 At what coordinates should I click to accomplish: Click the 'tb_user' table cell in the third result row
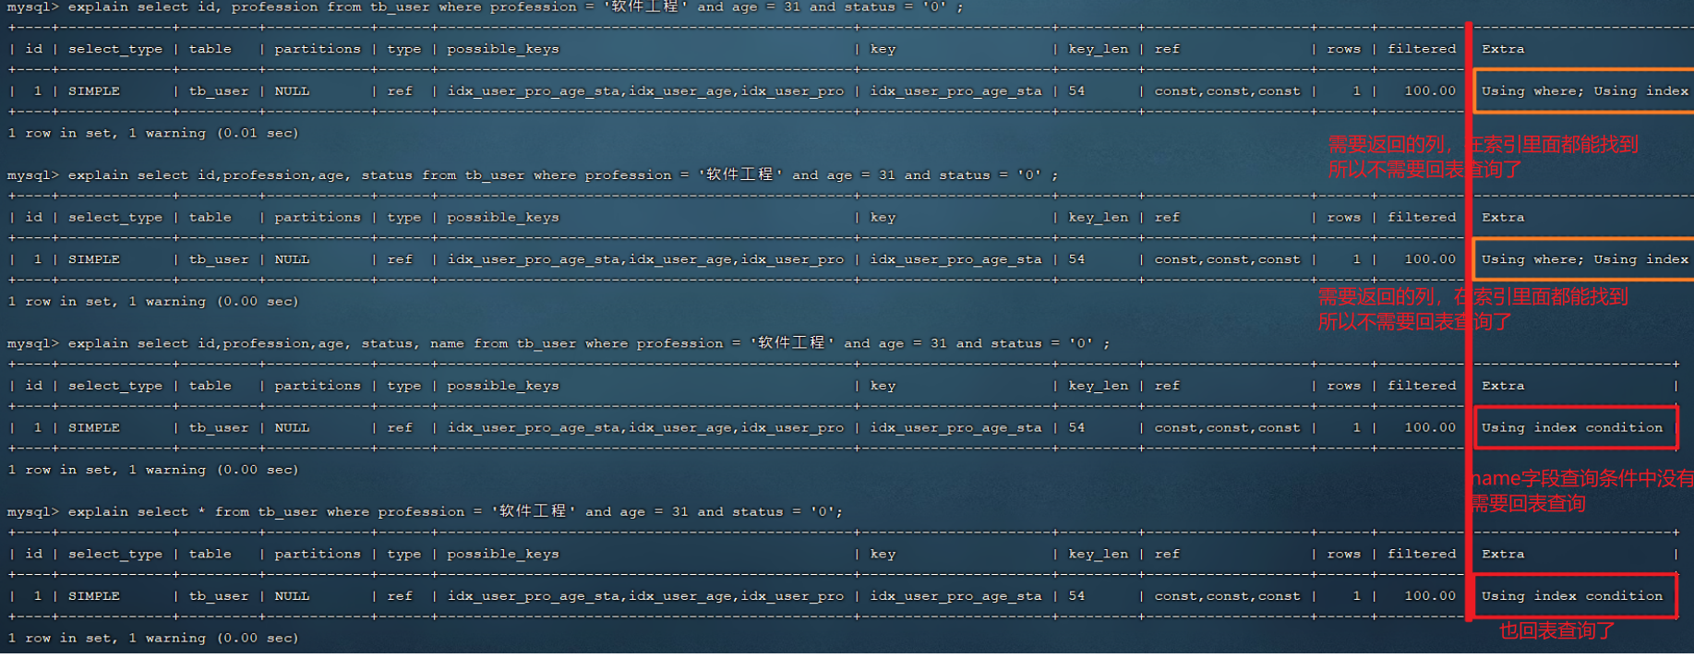pos(219,428)
